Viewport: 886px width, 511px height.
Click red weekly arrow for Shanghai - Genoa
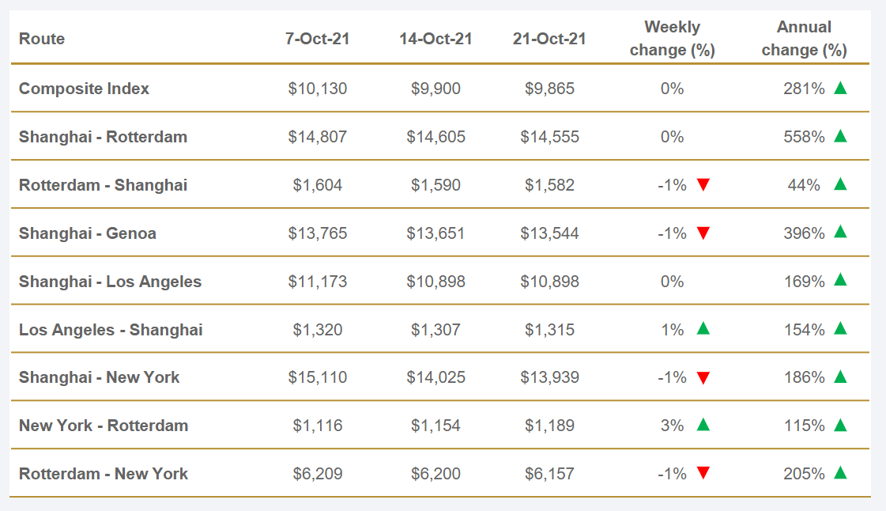pyautogui.click(x=703, y=233)
